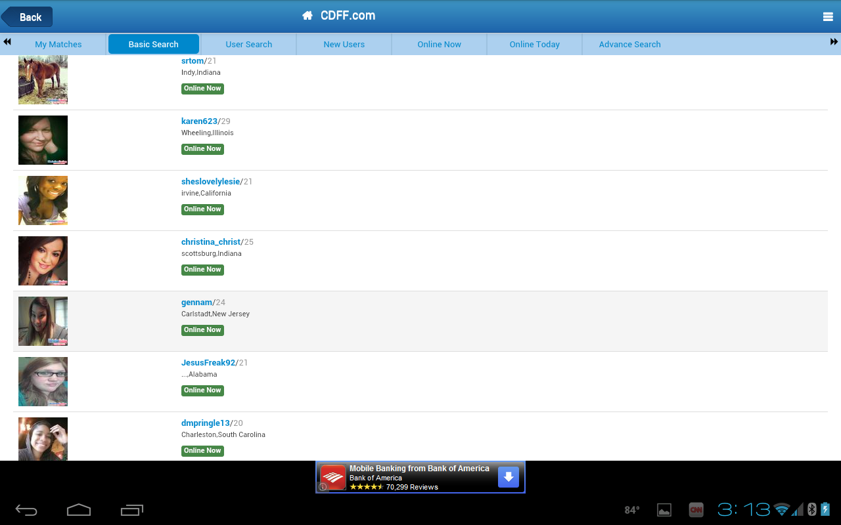Open the Mobile Banking ad title
Viewport: 841px width, 525px height.
(419, 469)
